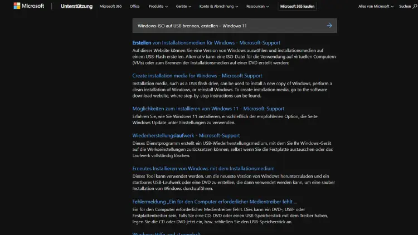Expand the Ressourcen dropdown
The image size is (418, 235).
click(x=257, y=6)
